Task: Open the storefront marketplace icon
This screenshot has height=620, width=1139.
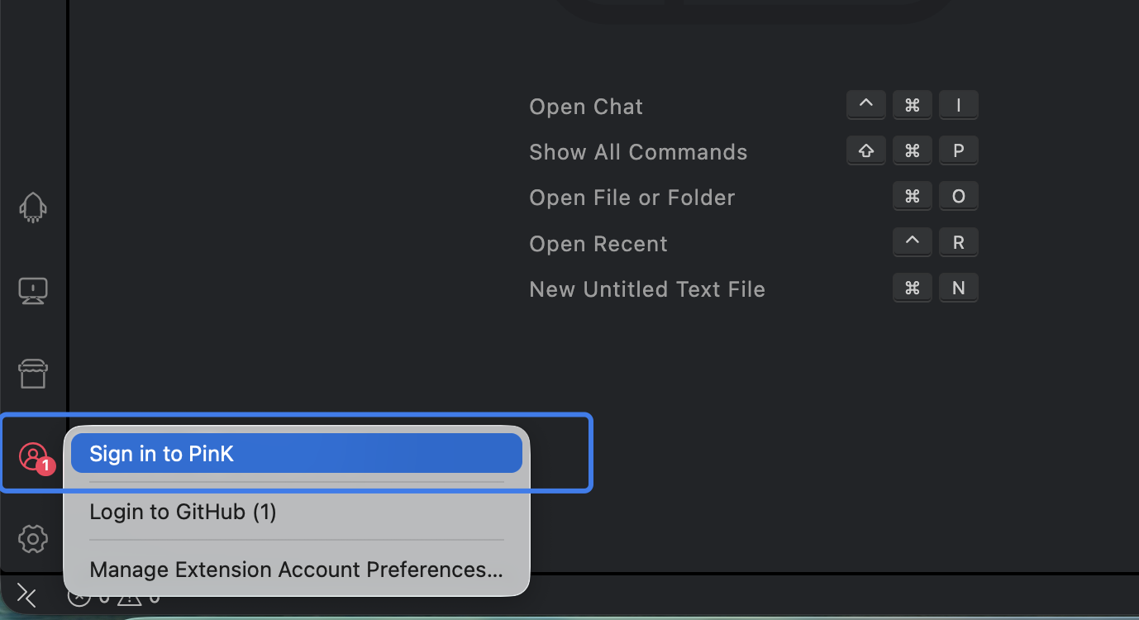Action: coord(33,374)
